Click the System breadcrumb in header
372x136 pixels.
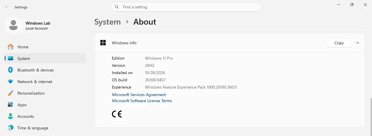point(108,22)
